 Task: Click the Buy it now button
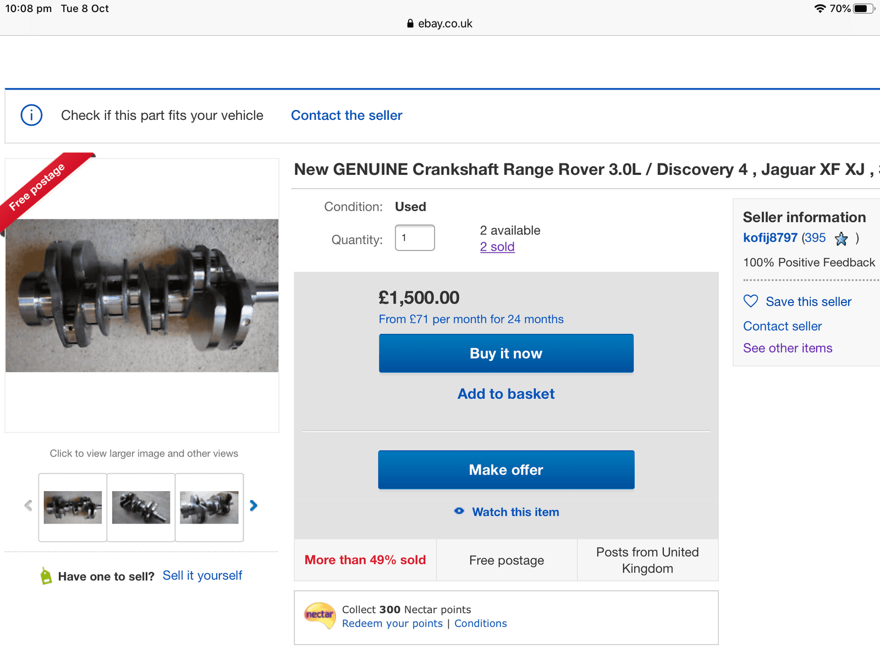point(506,353)
